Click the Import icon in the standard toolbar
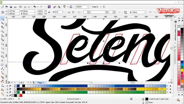 55,7
